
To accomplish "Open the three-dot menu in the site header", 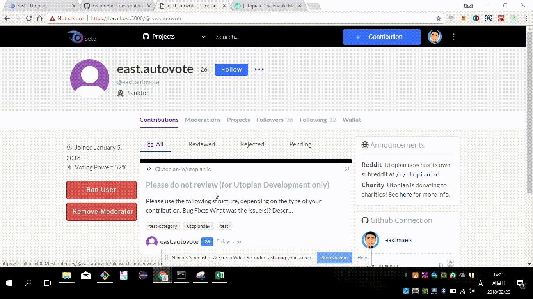I will pyautogui.click(x=453, y=37).
